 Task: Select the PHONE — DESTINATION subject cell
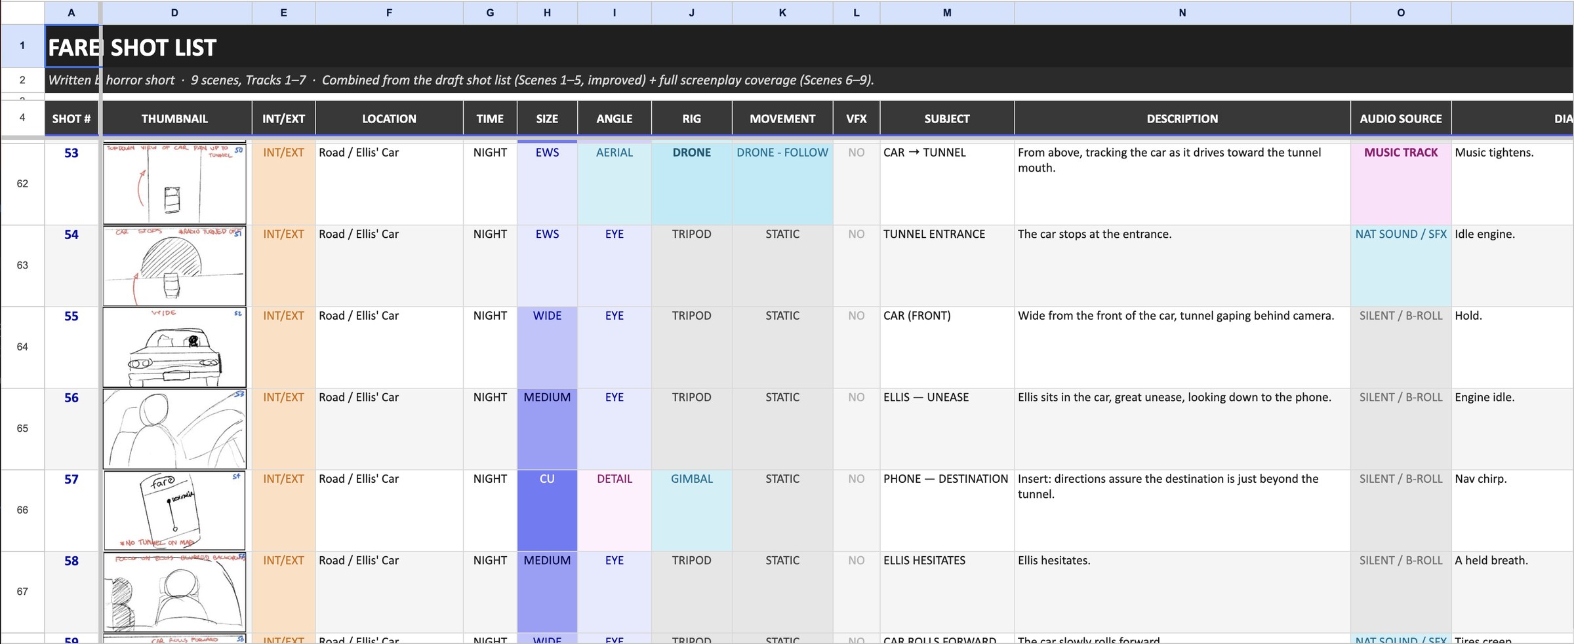tap(947, 510)
